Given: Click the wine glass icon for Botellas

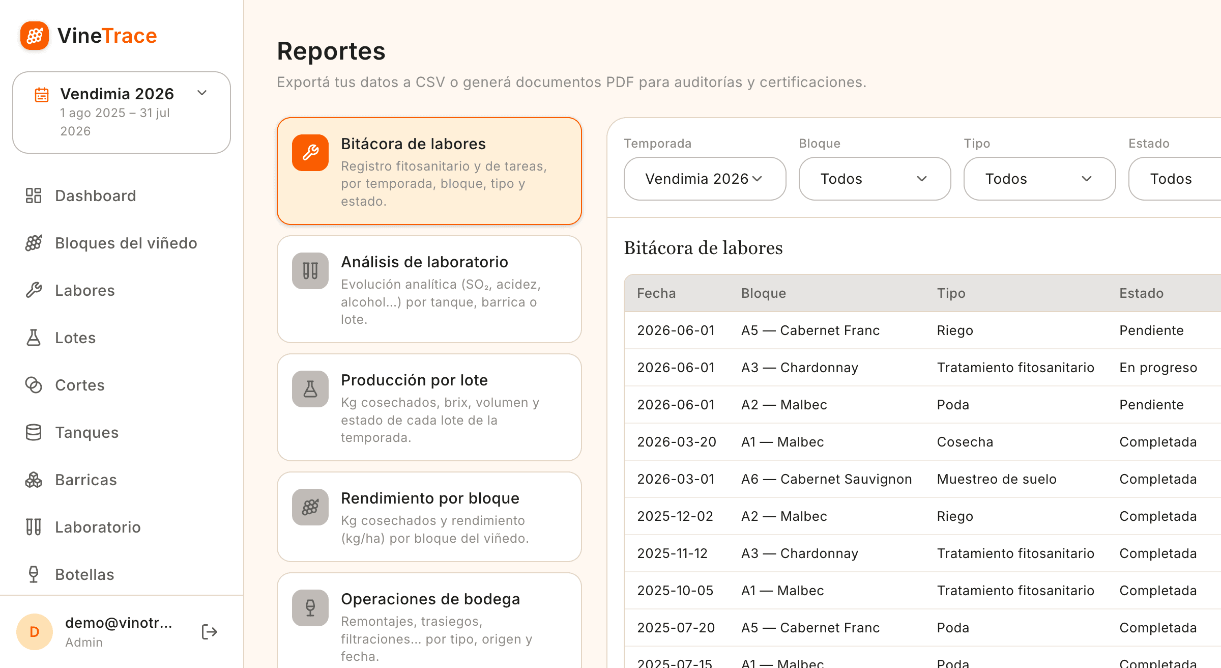Looking at the screenshot, I should tap(34, 574).
